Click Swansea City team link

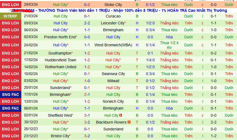coord(113,74)
